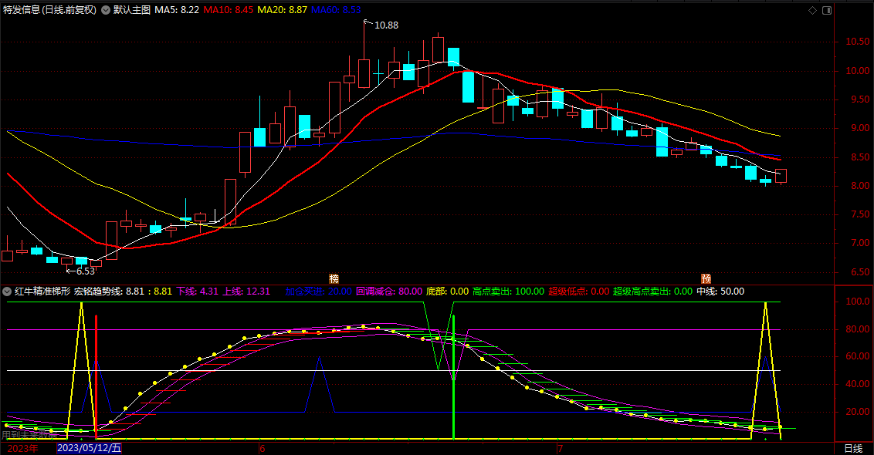The width and height of the screenshot is (874, 455).
Task: Click the MA5: 8.22 value
Action: [177, 10]
